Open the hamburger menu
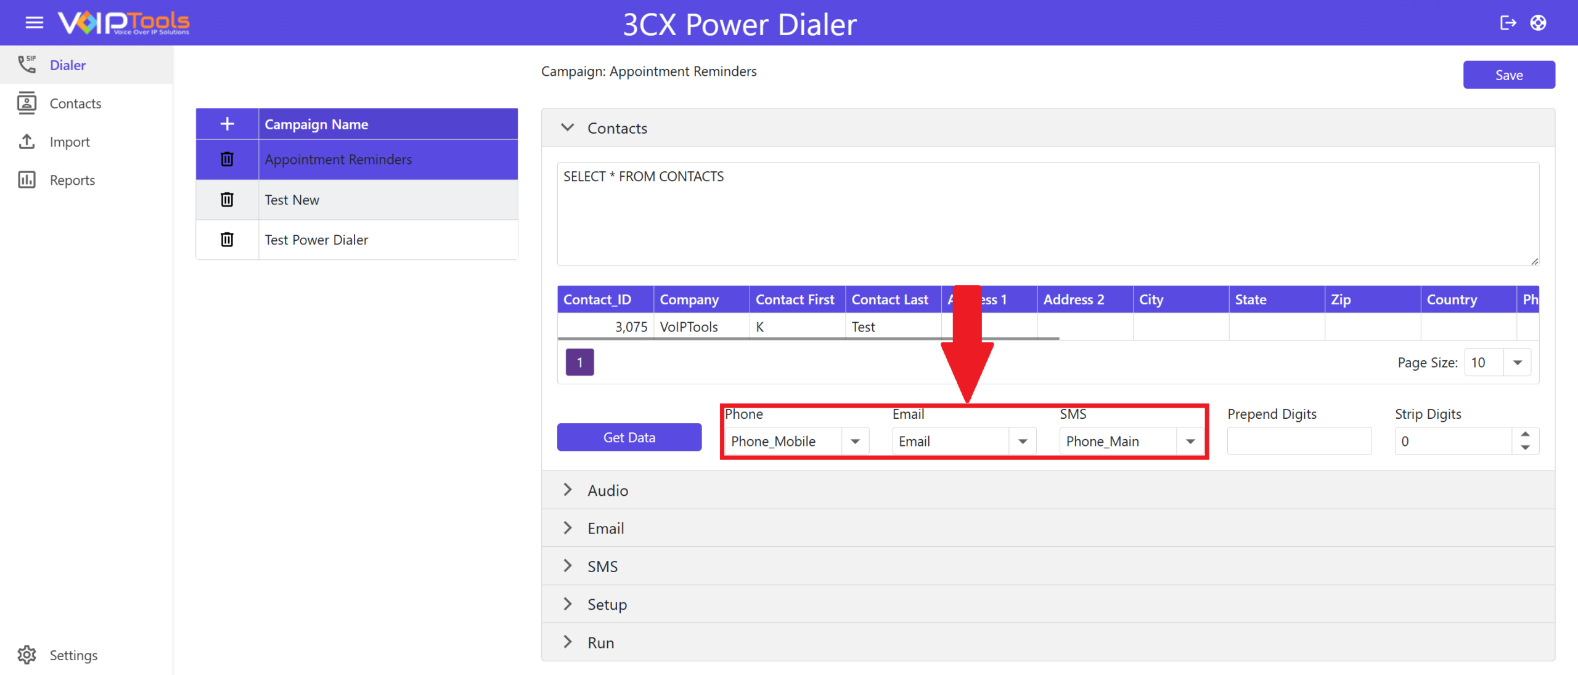 pyautogui.click(x=35, y=23)
